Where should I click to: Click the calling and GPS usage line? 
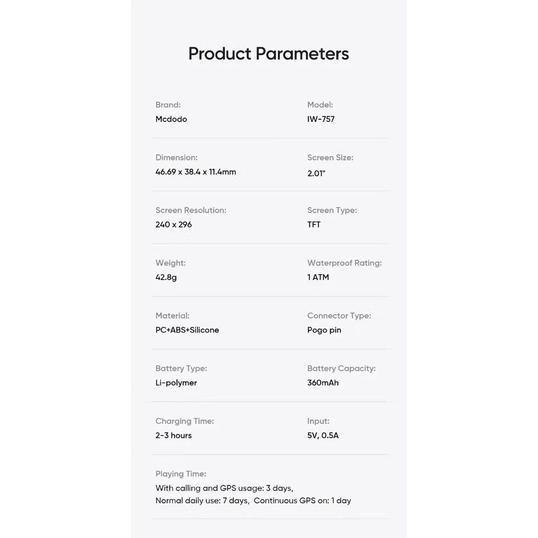pyautogui.click(x=224, y=488)
